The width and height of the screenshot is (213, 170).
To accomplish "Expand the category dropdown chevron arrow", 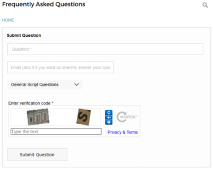I will click(x=77, y=84).
